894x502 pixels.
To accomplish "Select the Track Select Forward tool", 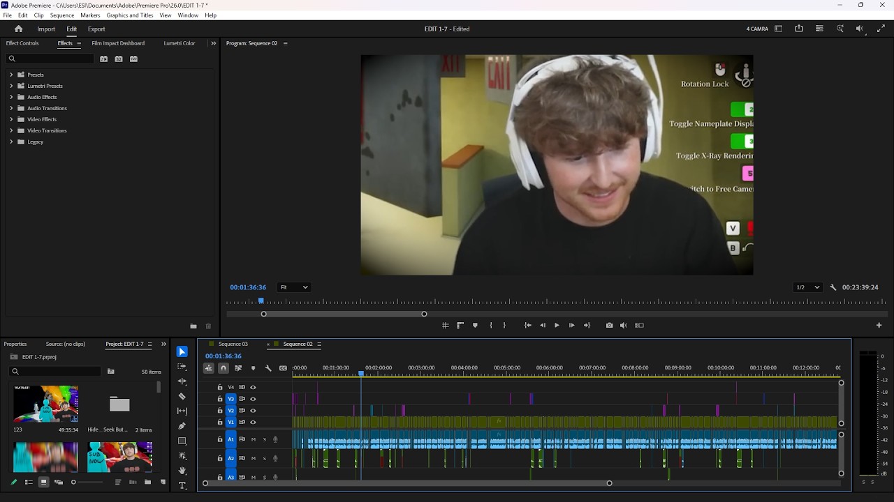I will 182,367.
